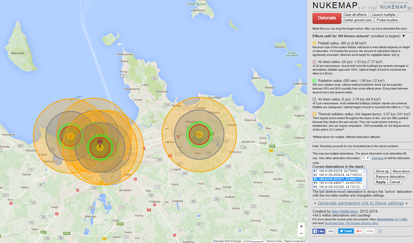This screenshot has height=243, width=413.
Task: Click the green Radiation radius swatch
Action: point(315,81)
